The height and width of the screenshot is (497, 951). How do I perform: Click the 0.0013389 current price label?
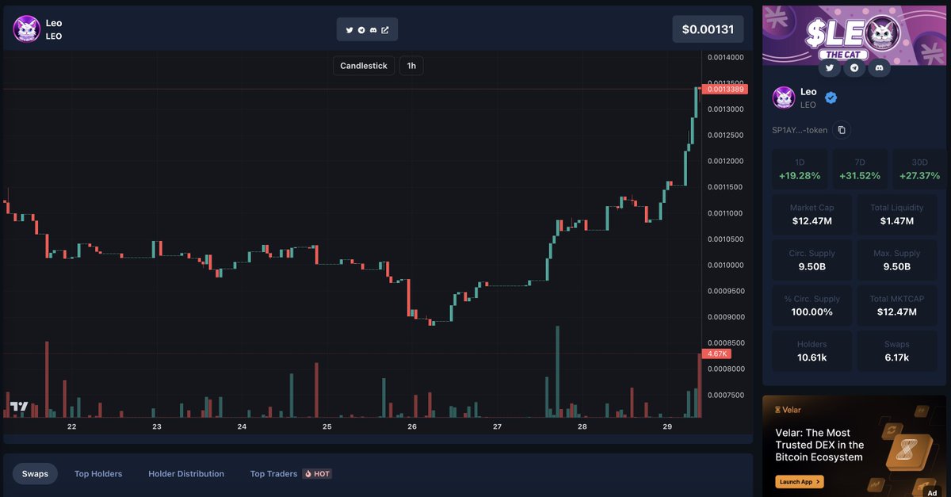(x=725, y=90)
